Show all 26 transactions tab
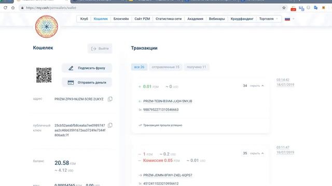Screen dimensions: 332x186 [x=139, y=67]
